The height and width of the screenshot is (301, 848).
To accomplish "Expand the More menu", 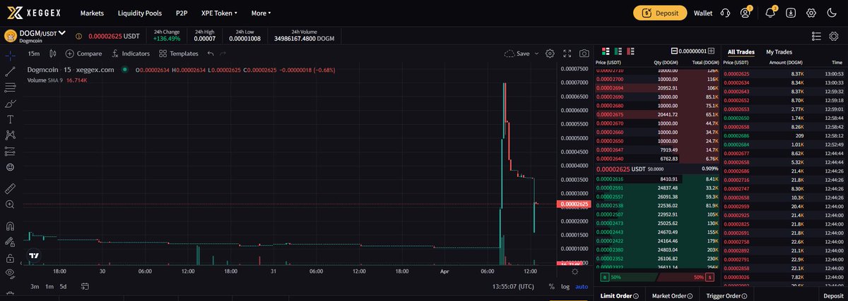I will (x=261, y=13).
